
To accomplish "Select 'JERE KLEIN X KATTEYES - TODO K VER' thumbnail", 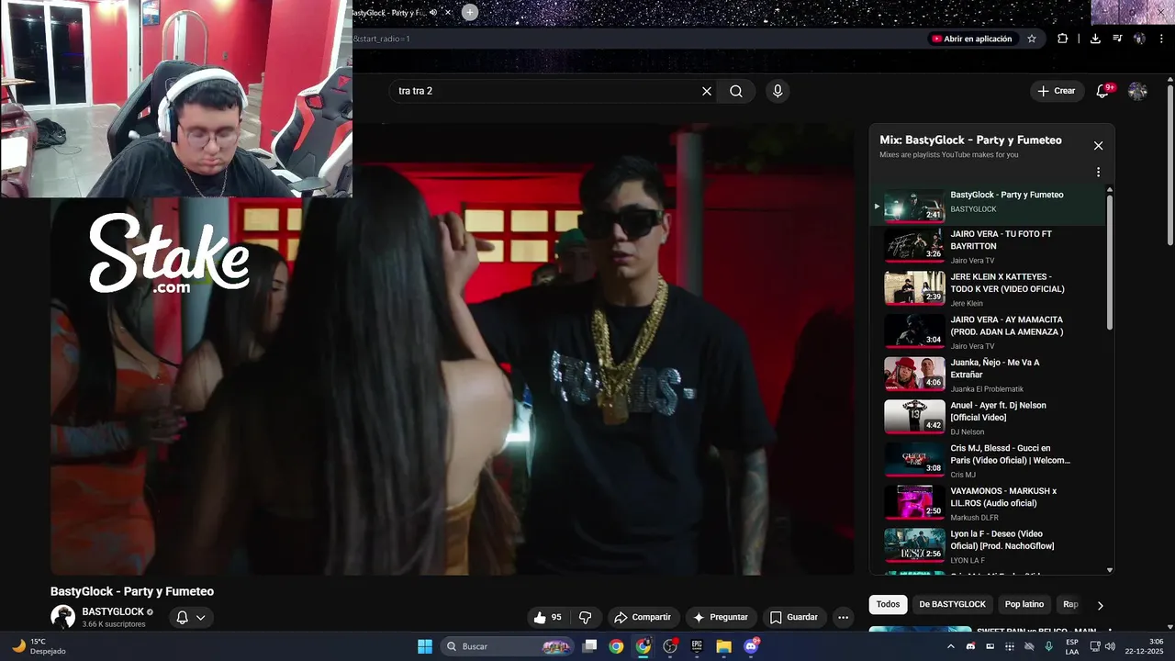I will [x=913, y=287].
